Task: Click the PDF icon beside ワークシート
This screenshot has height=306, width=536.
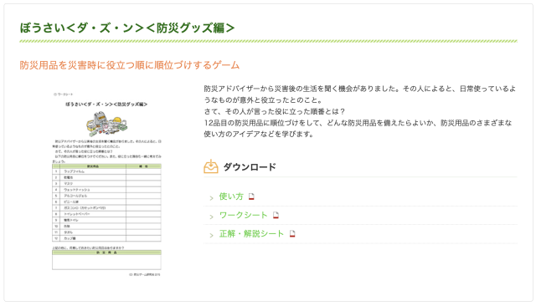Action: click(x=276, y=215)
